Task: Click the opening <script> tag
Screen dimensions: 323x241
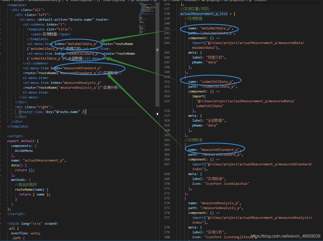Action: (15, 136)
